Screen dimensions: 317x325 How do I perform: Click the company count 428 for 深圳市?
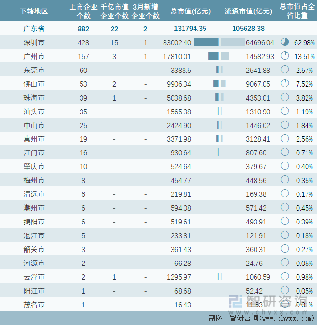click(x=83, y=43)
